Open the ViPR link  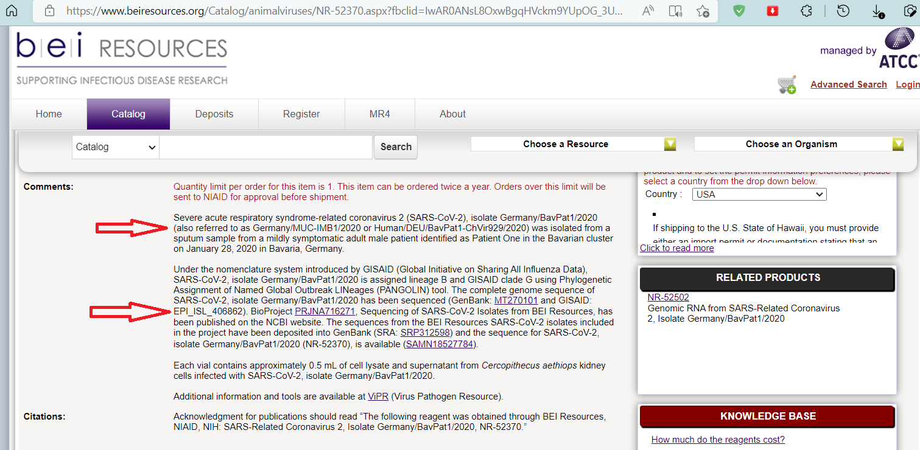click(x=378, y=396)
